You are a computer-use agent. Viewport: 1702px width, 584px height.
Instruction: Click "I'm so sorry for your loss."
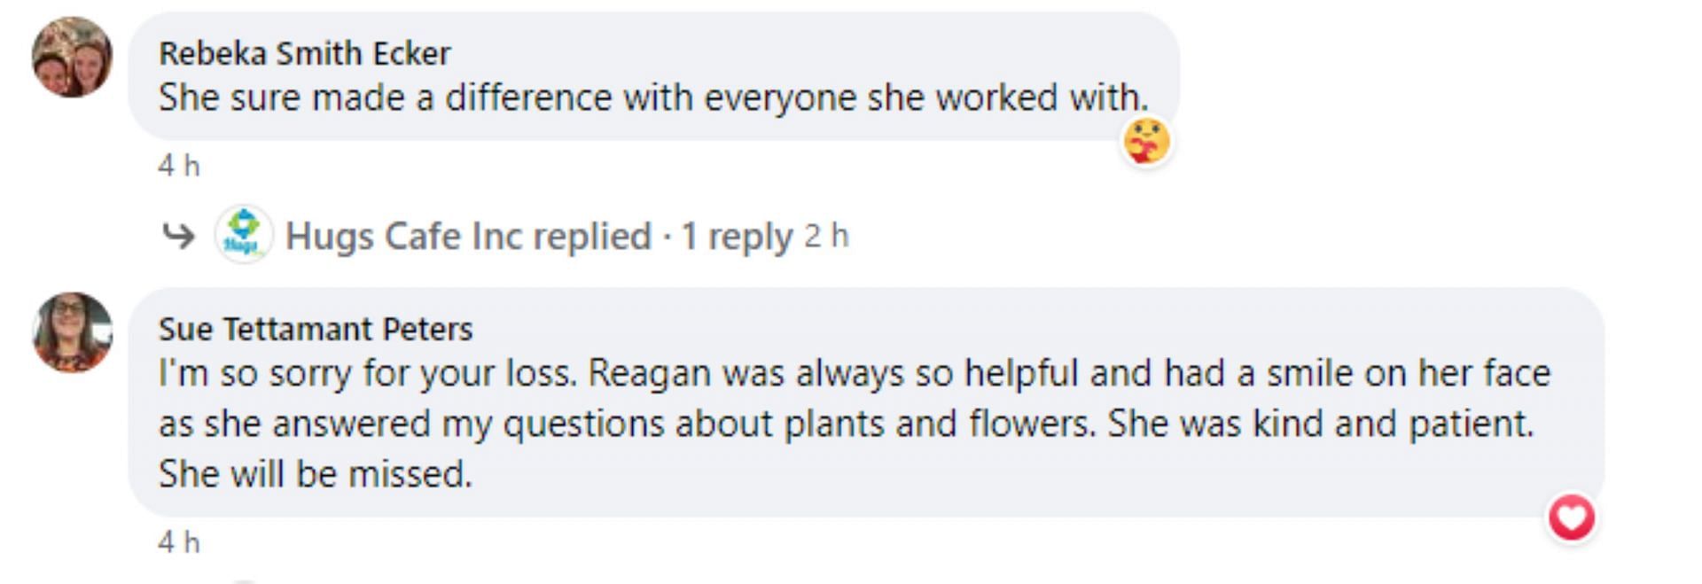pyautogui.click(x=367, y=374)
